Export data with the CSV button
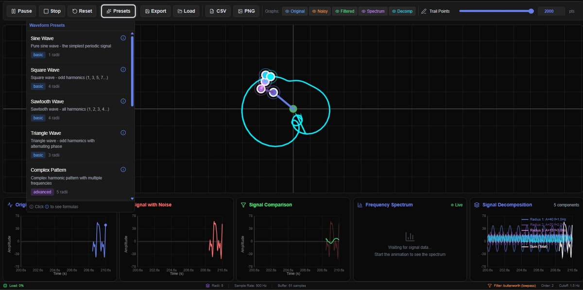This screenshot has width=583, height=290. coord(218,11)
